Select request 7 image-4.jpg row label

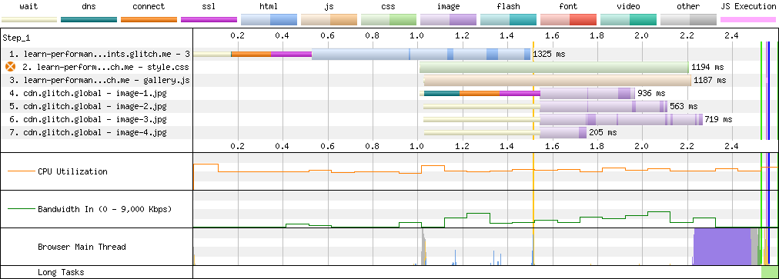(x=88, y=132)
